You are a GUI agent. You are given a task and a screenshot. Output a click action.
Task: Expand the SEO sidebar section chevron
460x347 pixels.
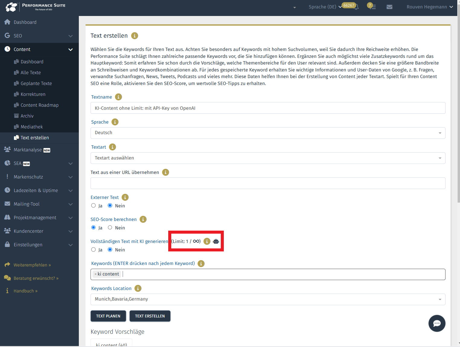[71, 36]
